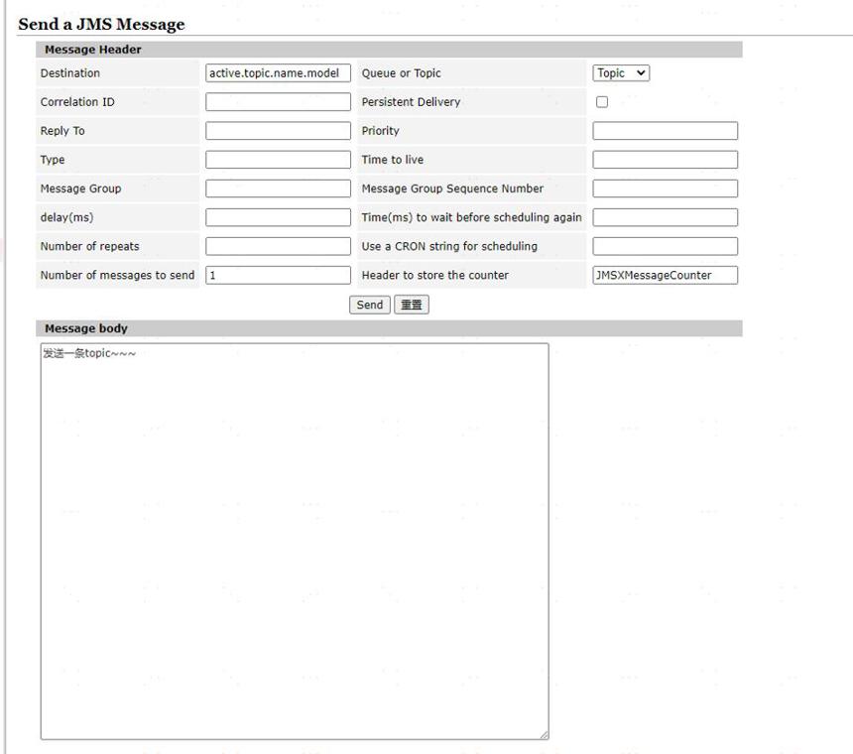This screenshot has height=754, width=853.
Task: Select the delay(ms) input field
Action: [x=278, y=217]
